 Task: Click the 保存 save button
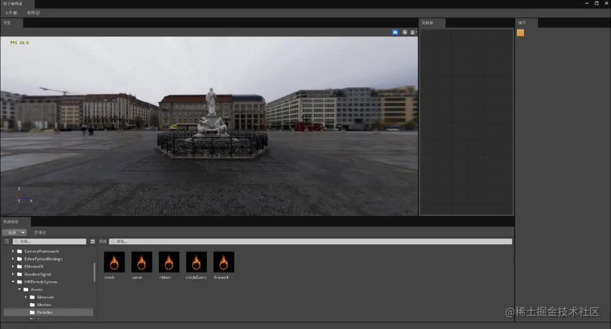[40, 232]
